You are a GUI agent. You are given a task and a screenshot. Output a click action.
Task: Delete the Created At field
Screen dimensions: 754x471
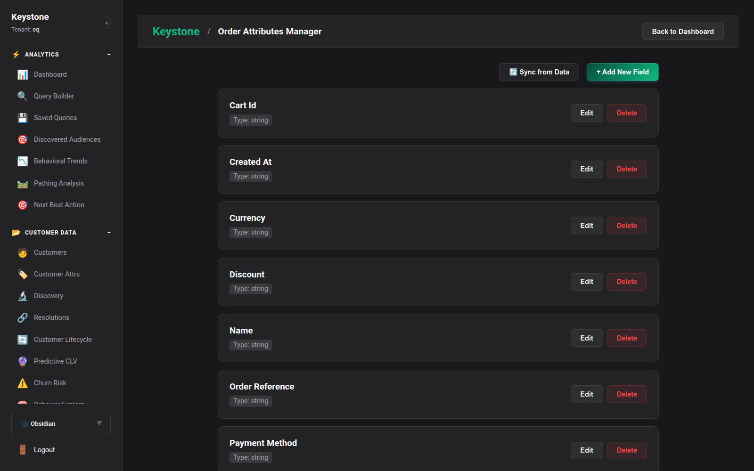(x=627, y=169)
